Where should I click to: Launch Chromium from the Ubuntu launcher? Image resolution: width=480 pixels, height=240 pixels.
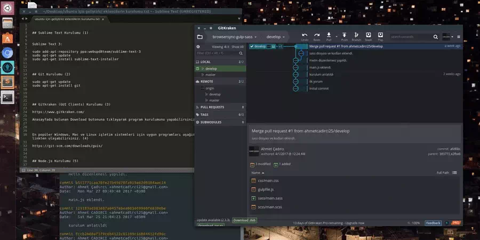pyautogui.click(x=7, y=53)
